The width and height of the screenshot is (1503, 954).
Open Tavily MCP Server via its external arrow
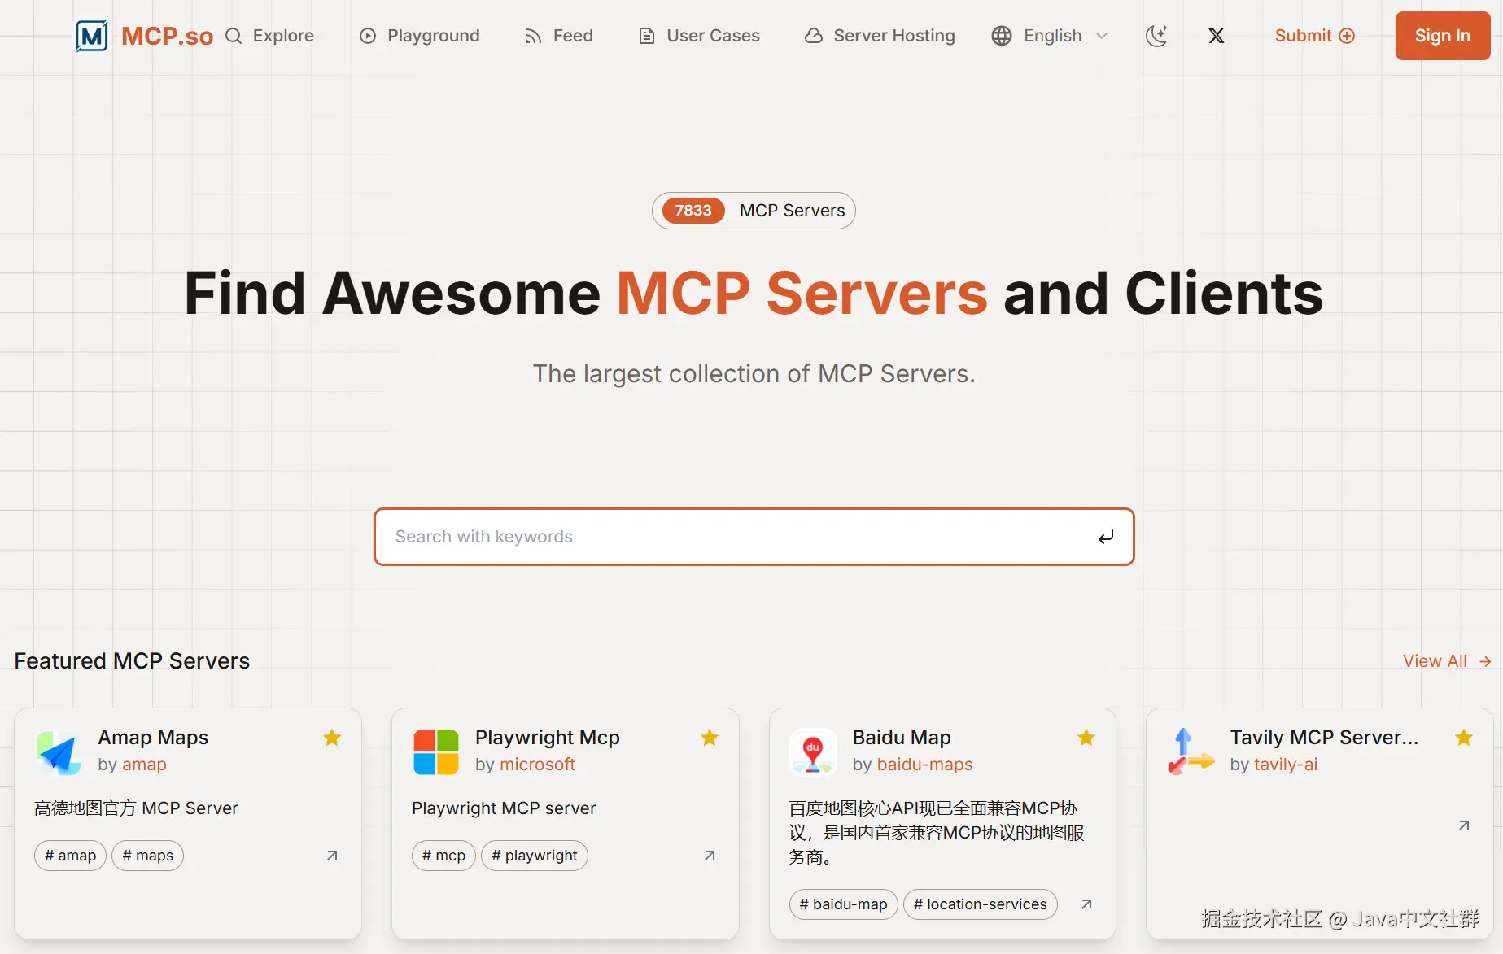(x=1464, y=825)
